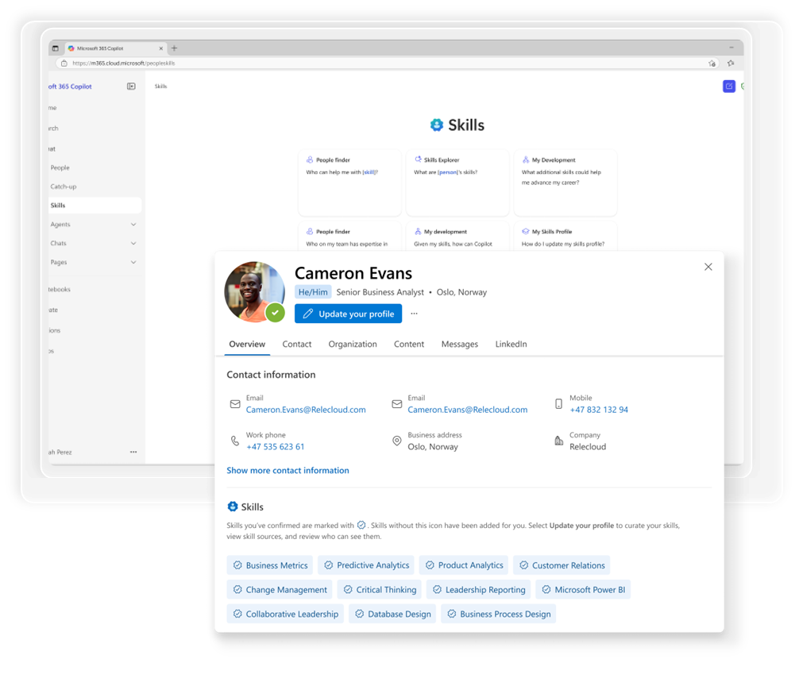Click the purple new chat compose icon
Image resolution: width=799 pixels, height=678 pixels.
[728, 86]
